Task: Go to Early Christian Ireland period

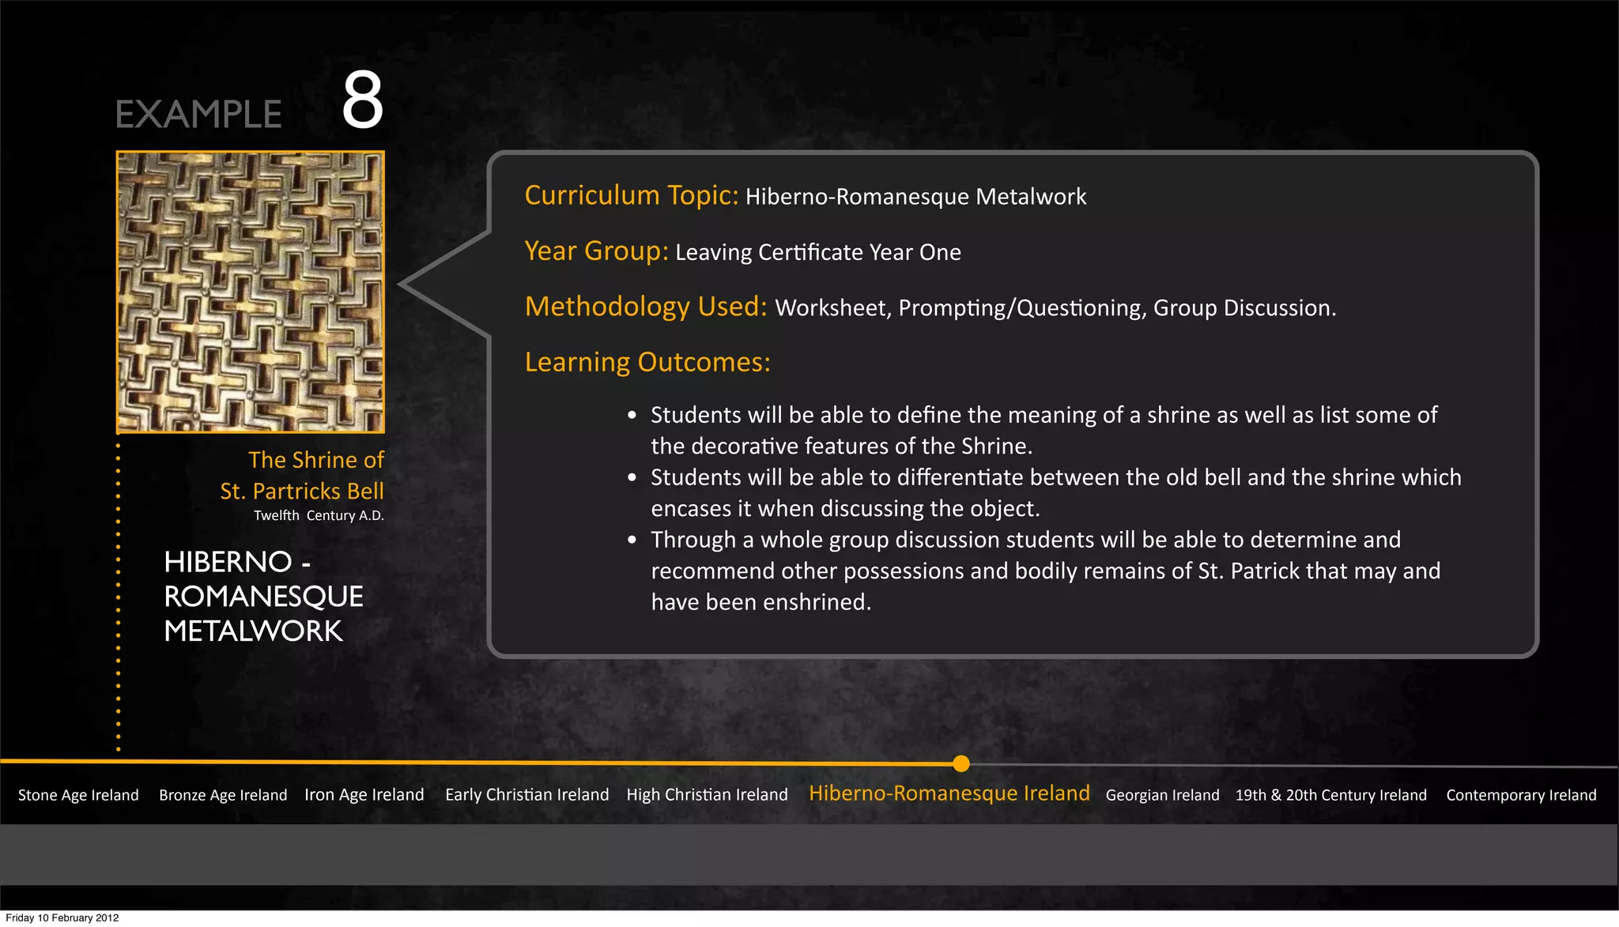Action: tap(526, 795)
